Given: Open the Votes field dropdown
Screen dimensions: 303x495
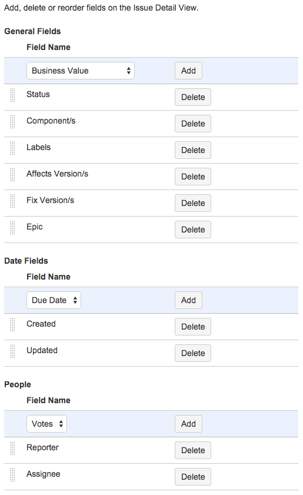Looking at the screenshot, I should click(x=46, y=424).
